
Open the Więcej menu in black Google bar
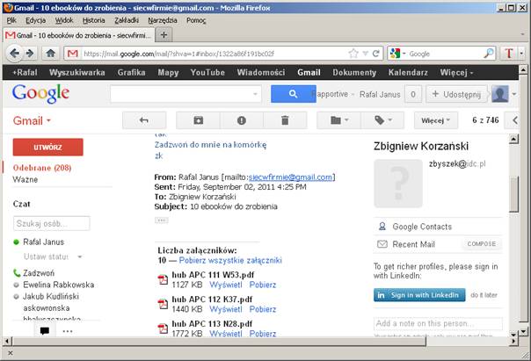(456, 72)
